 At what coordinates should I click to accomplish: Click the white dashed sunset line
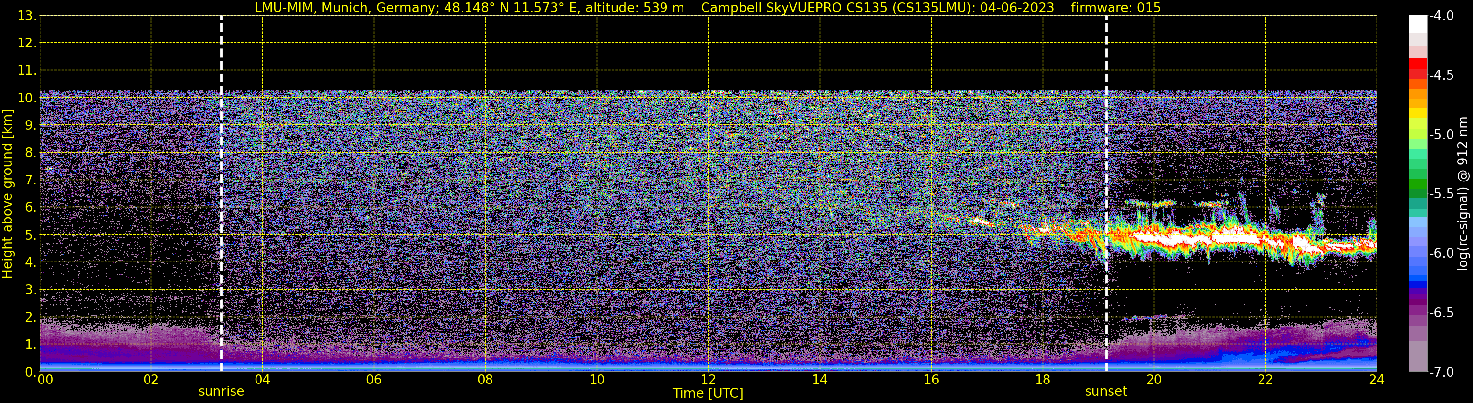pos(1106,194)
